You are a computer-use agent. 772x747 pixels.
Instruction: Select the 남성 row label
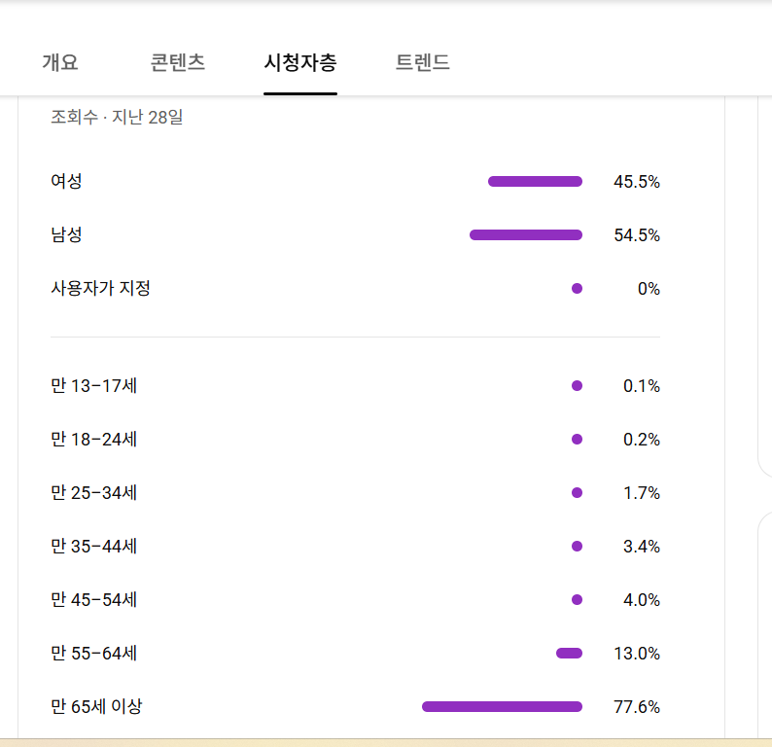coord(66,234)
